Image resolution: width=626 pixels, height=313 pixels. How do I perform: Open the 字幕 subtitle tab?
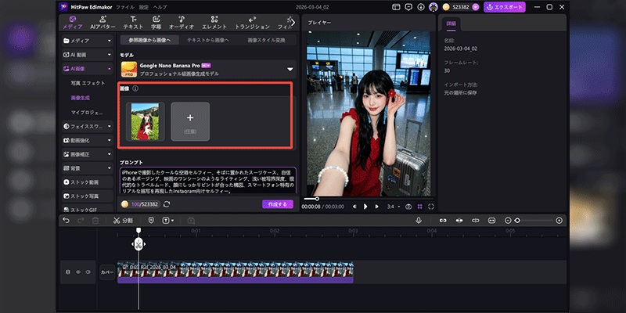tap(156, 23)
